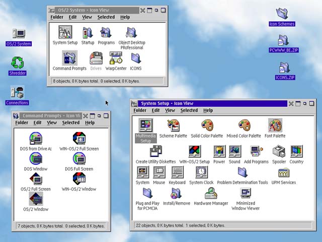Select the OS/2 Full Screen icon
This screenshot has height=242, width=322.
(36, 178)
